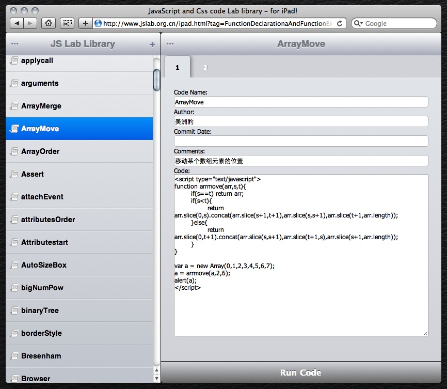Focus the Author text field
The image size is (447, 389).
[301, 121]
